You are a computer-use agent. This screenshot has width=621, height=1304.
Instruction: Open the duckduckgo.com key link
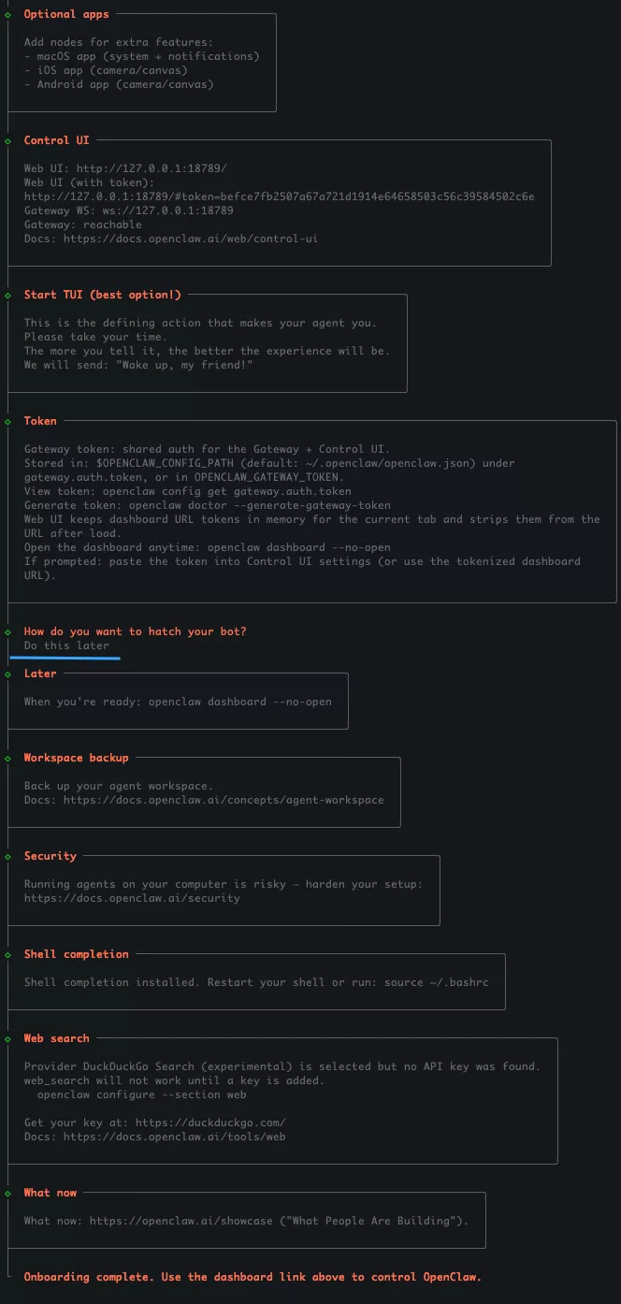point(210,1123)
